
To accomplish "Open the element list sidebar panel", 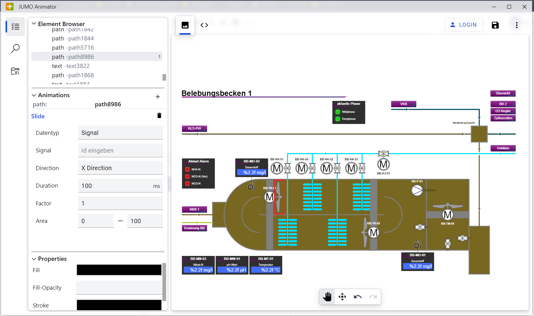I will [15, 27].
